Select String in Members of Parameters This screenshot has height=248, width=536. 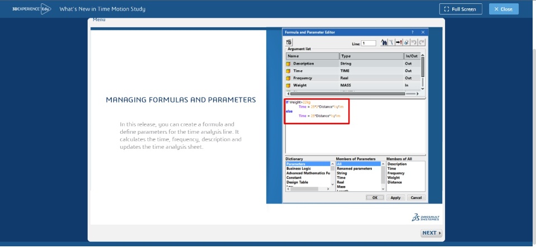click(342, 173)
